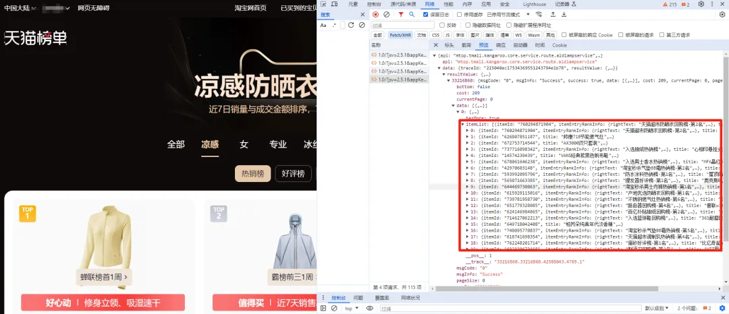
Task: Clear the search results icon in search panel
Action: click(x=362, y=25)
